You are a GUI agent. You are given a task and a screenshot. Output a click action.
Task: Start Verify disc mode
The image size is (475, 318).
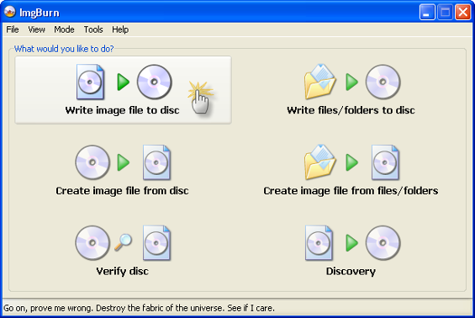tap(123, 251)
